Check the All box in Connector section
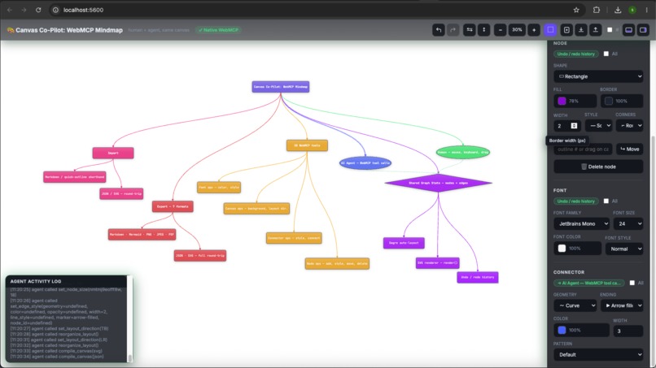This screenshot has height=368, width=656. 632,284
